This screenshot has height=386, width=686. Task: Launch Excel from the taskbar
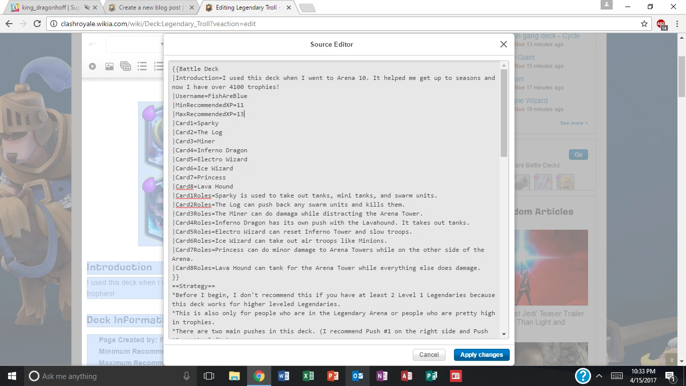(308, 376)
